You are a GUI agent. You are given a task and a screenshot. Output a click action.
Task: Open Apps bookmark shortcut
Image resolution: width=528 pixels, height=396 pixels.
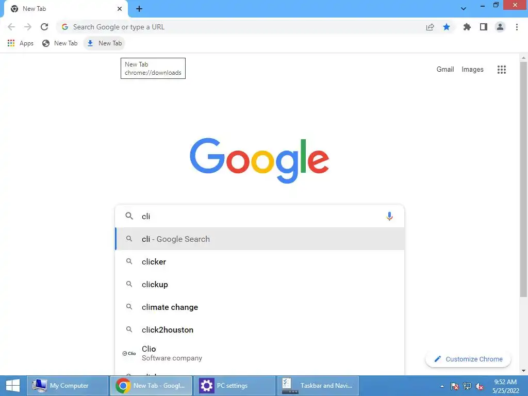21,43
